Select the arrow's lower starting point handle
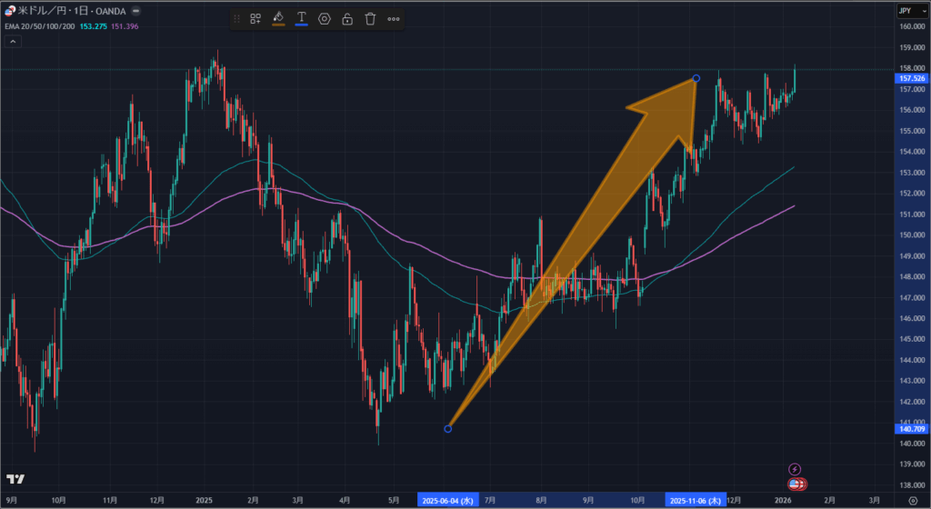The image size is (931, 509). tap(448, 428)
